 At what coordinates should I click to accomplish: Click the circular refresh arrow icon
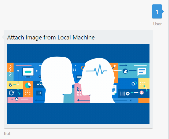point(12,93)
